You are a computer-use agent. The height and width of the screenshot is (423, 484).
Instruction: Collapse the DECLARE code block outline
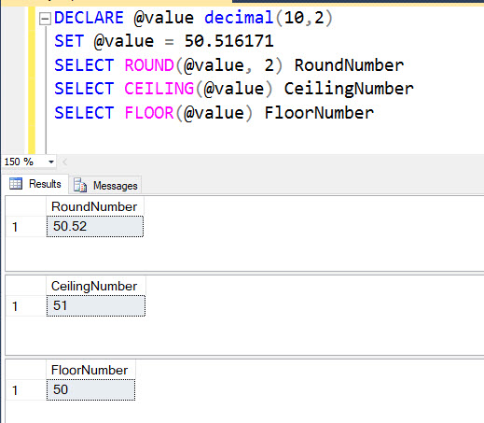45,19
